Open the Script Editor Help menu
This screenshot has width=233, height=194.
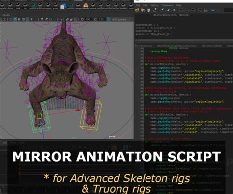179,5
